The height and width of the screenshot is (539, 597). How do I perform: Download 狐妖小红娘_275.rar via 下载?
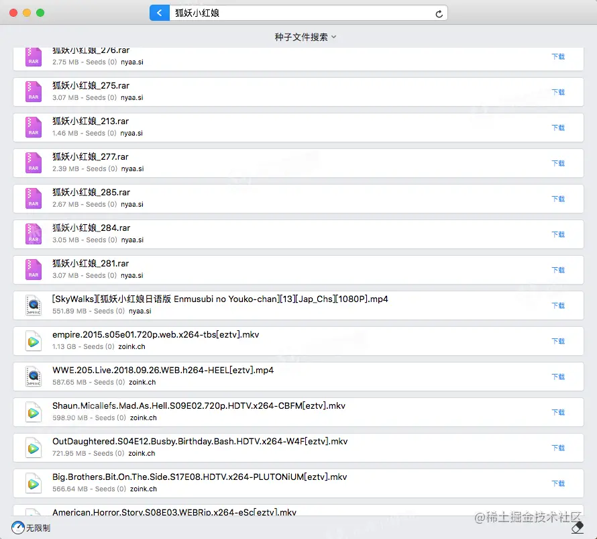click(558, 92)
